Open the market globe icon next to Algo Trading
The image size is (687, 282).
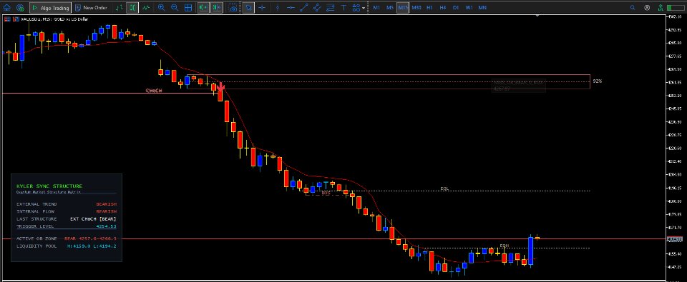click(x=20, y=8)
